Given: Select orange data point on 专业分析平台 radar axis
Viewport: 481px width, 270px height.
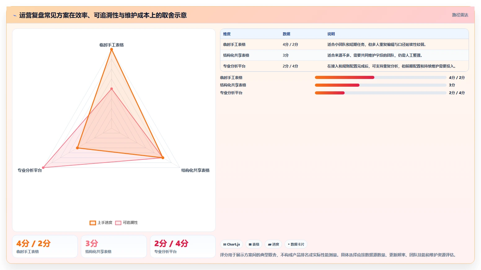Looking at the screenshot, I should [x=77, y=148].
